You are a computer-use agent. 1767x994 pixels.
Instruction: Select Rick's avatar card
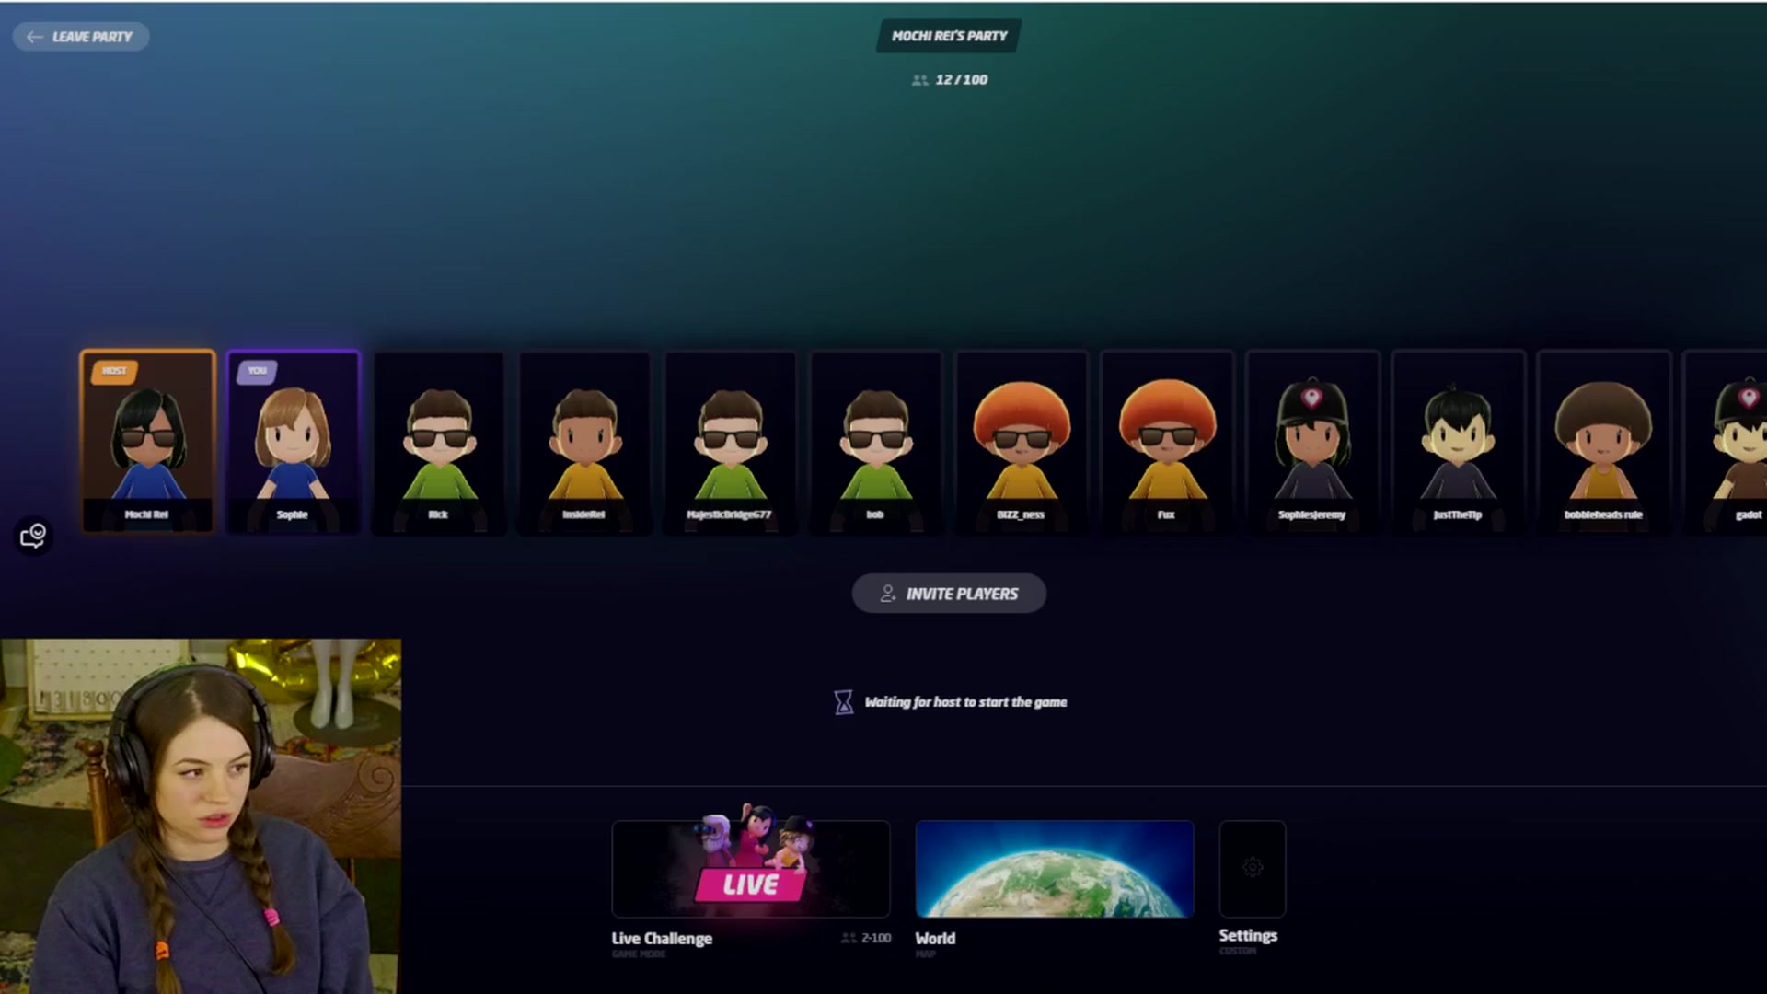[438, 442]
